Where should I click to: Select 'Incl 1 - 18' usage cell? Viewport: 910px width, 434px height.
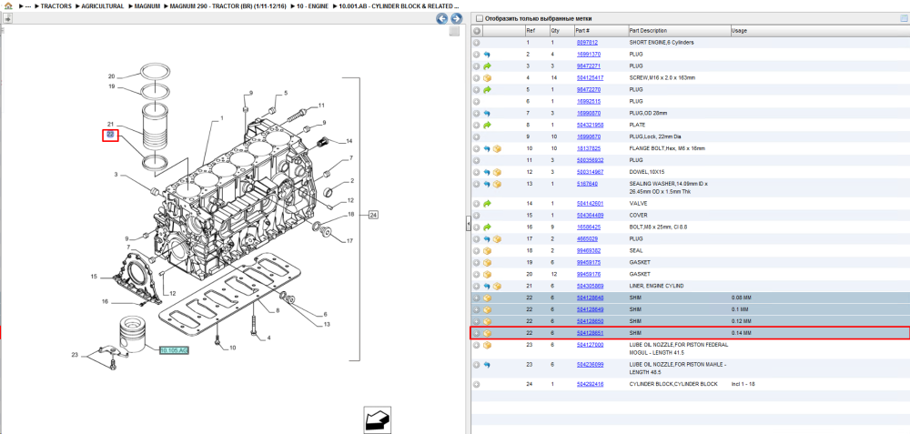tap(743, 384)
